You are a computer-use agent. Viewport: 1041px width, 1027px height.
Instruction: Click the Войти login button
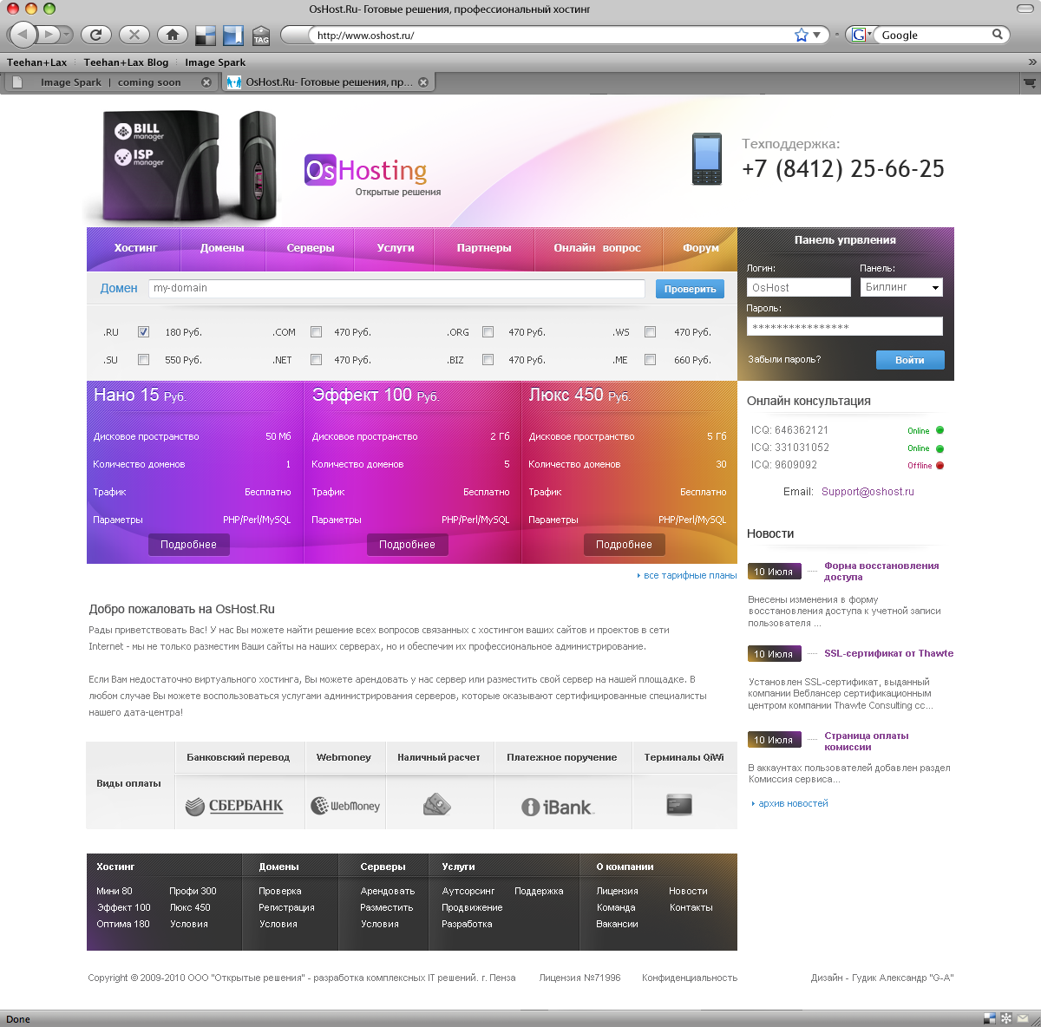[909, 360]
